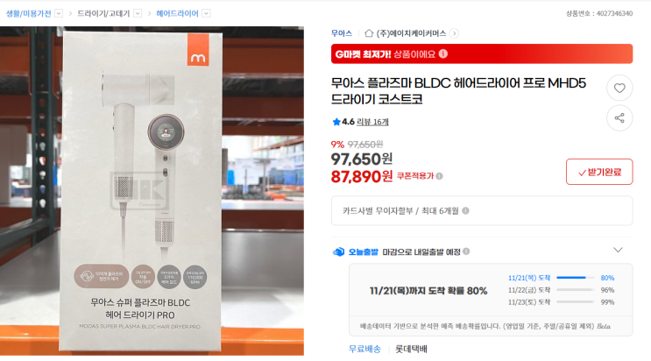The width and height of the screenshot is (651, 361).
Task: Click info icon beside 카드사별 무이자할부
Action: [x=466, y=210]
